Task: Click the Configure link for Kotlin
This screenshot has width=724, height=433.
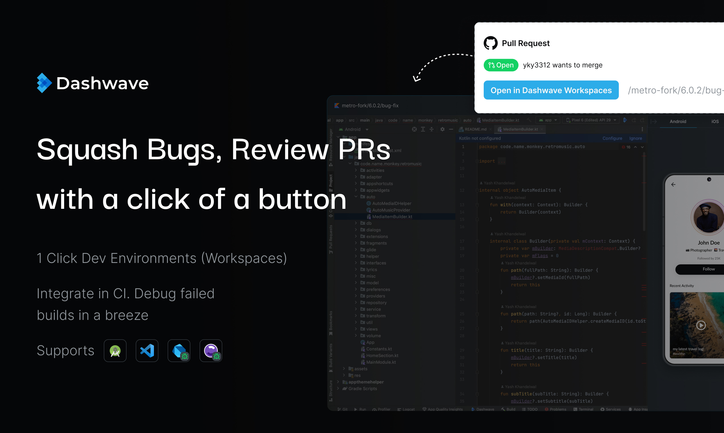Action: (x=612, y=138)
